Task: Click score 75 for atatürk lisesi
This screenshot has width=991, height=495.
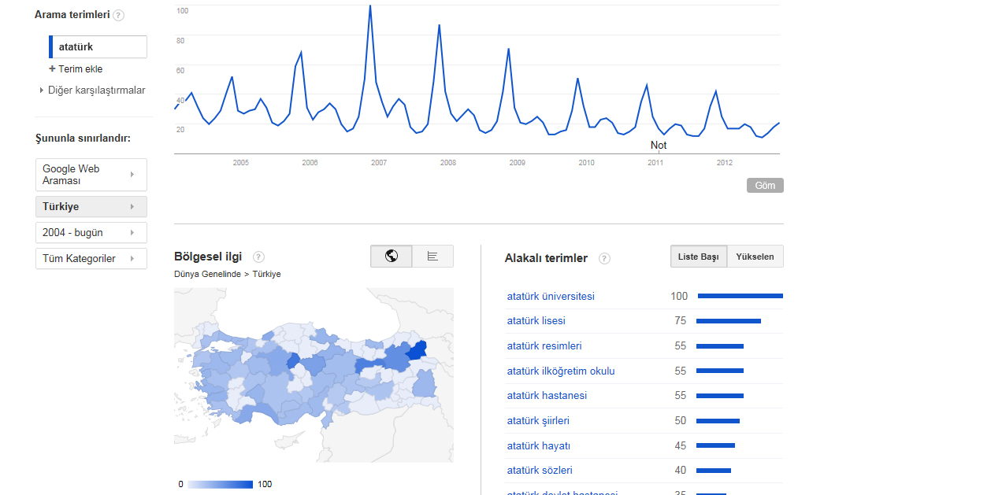Action: coord(681,321)
